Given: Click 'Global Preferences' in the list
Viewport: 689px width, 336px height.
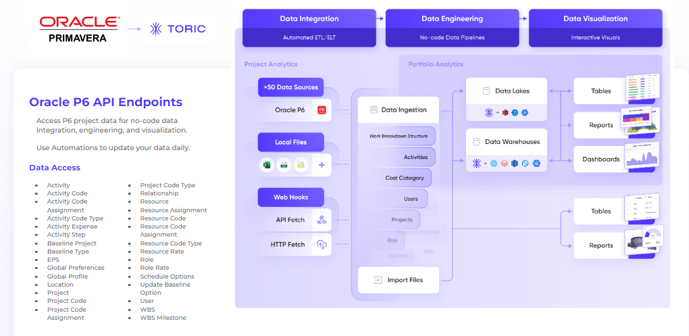Looking at the screenshot, I should click(76, 268).
